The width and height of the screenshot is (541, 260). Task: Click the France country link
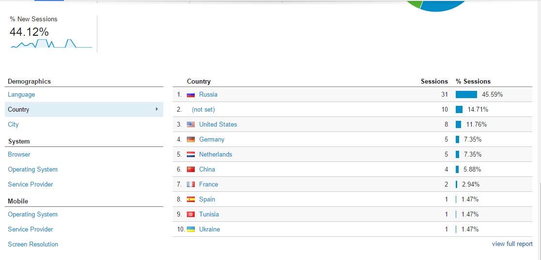click(209, 184)
